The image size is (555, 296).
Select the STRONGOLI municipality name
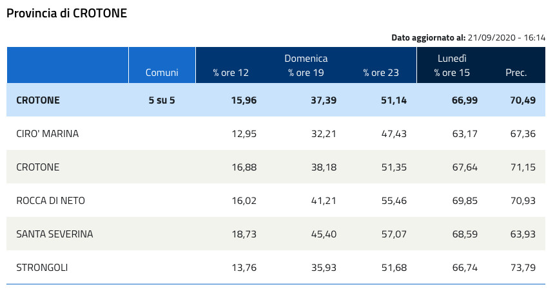tap(42, 268)
